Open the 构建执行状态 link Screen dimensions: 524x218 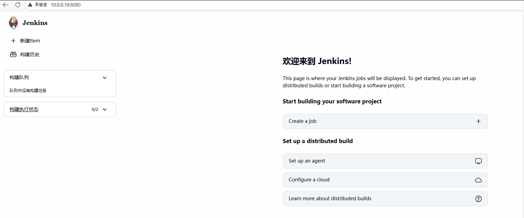pos(24,110)
